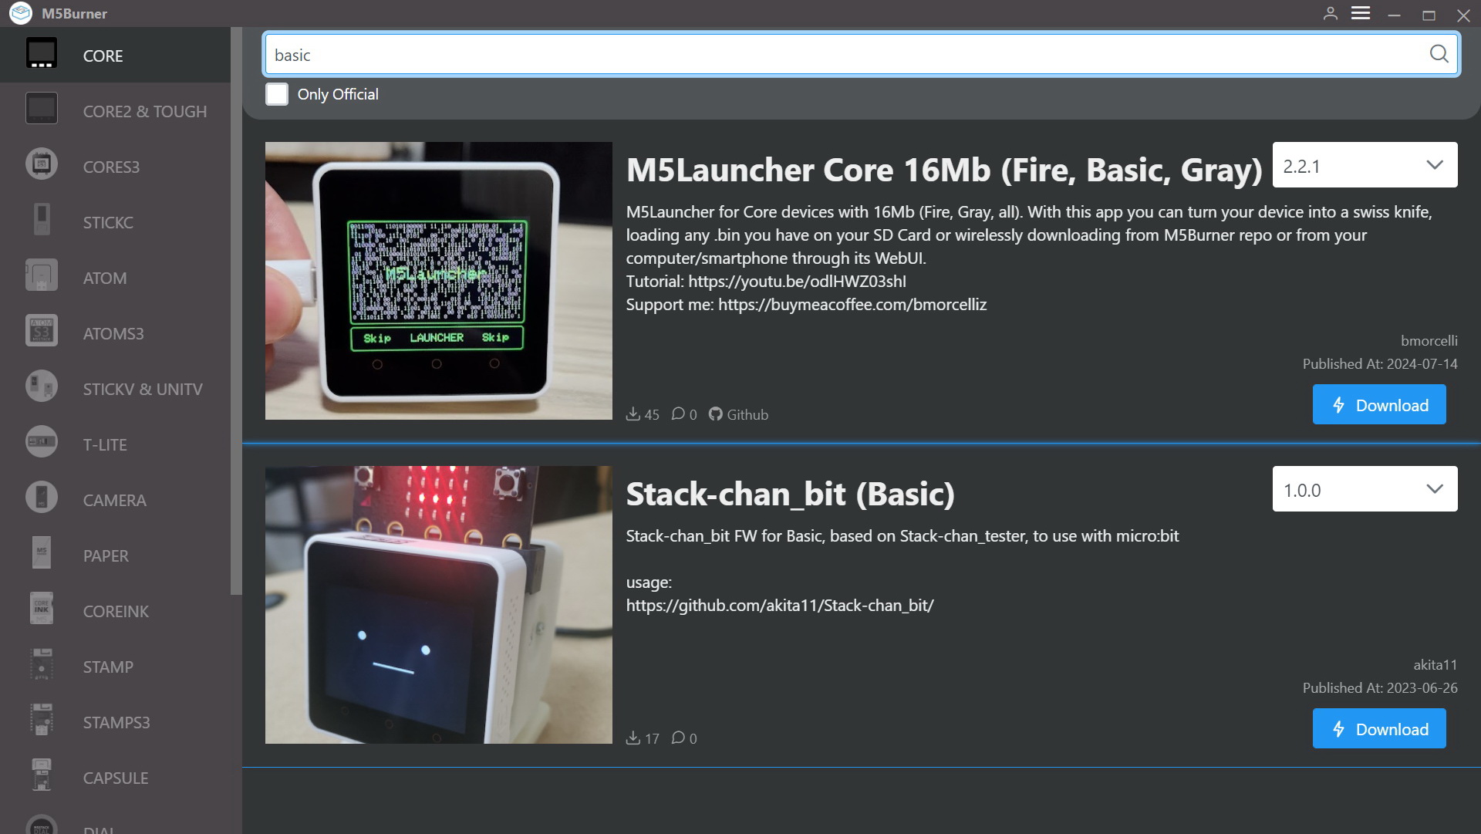
Task: Select the CAPSULE device icon
Action: click(x=42, y=775)
